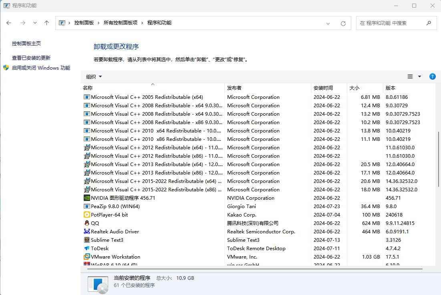Go up one level with up arrow

pyautogui.click(x=47, y=23)
